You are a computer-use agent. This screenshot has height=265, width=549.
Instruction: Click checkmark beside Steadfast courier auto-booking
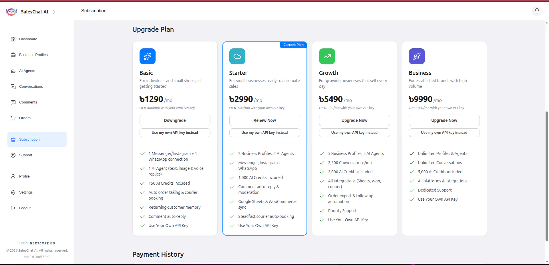(x=232, y=216)
